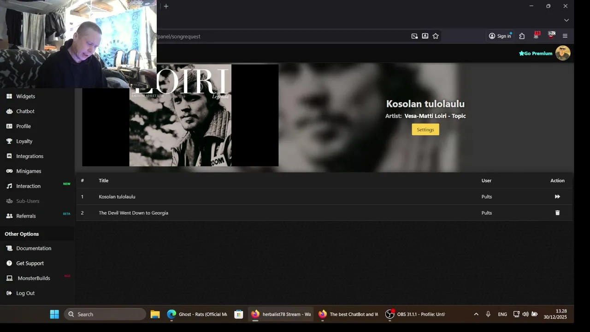Switch to Edge Ghost - Rats window

(x=197, y=314)
